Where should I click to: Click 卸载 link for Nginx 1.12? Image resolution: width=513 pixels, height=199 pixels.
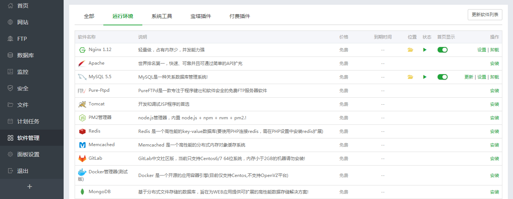click(495, 50)
